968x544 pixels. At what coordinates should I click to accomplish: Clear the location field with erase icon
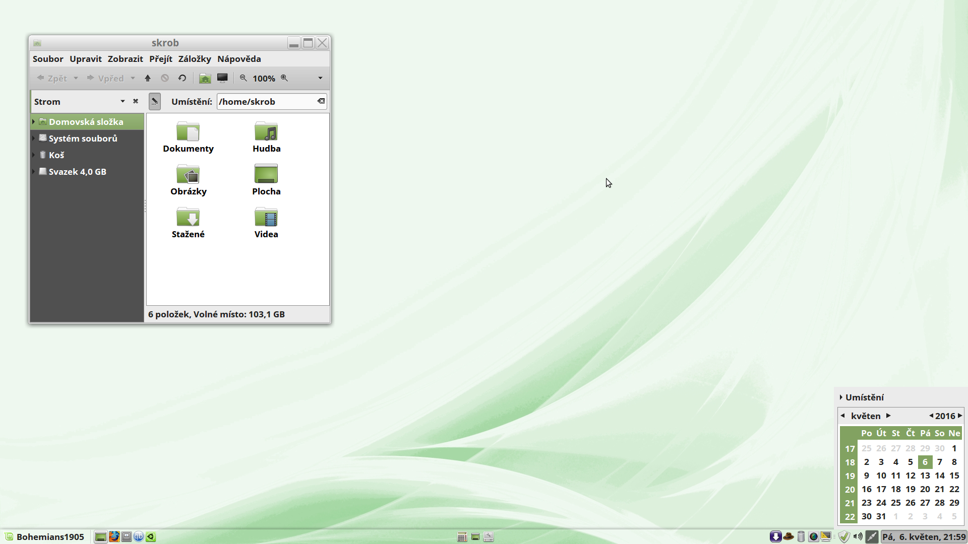pos(321,101)
